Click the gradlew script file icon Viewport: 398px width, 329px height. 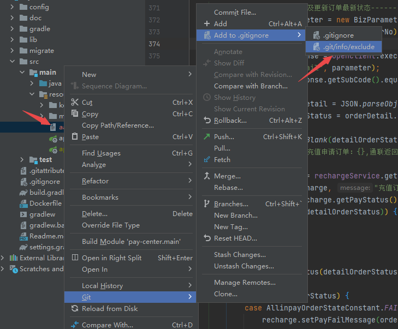(x=23, y=214)
